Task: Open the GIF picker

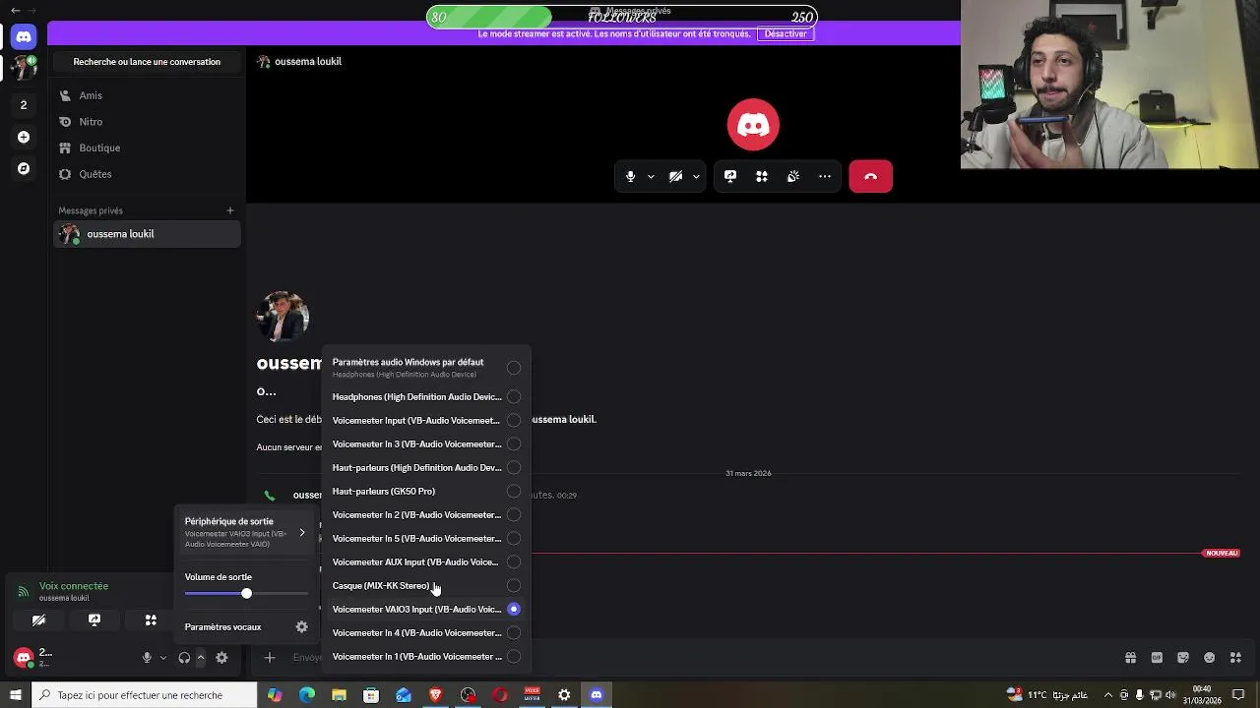Action: click(1157, 658)
